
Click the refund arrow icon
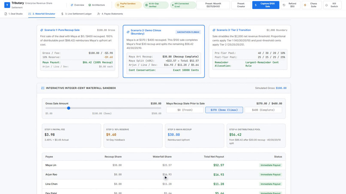tap(284, 5)
